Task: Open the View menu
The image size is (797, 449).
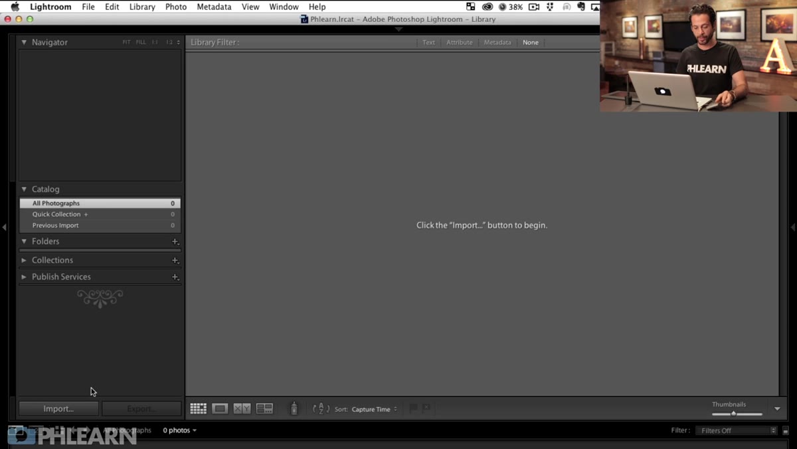Action: pos(250,7)
